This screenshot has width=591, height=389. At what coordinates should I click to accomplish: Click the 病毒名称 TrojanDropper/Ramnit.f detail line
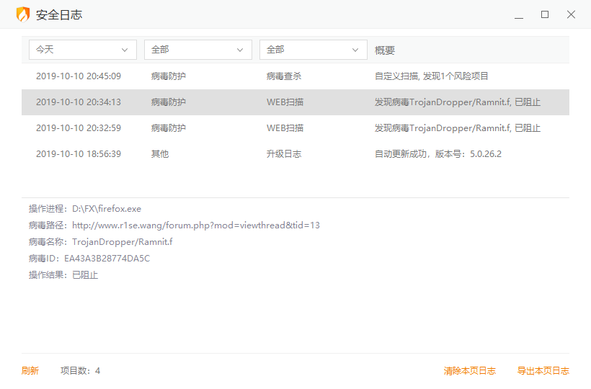[x=101, y=242]
